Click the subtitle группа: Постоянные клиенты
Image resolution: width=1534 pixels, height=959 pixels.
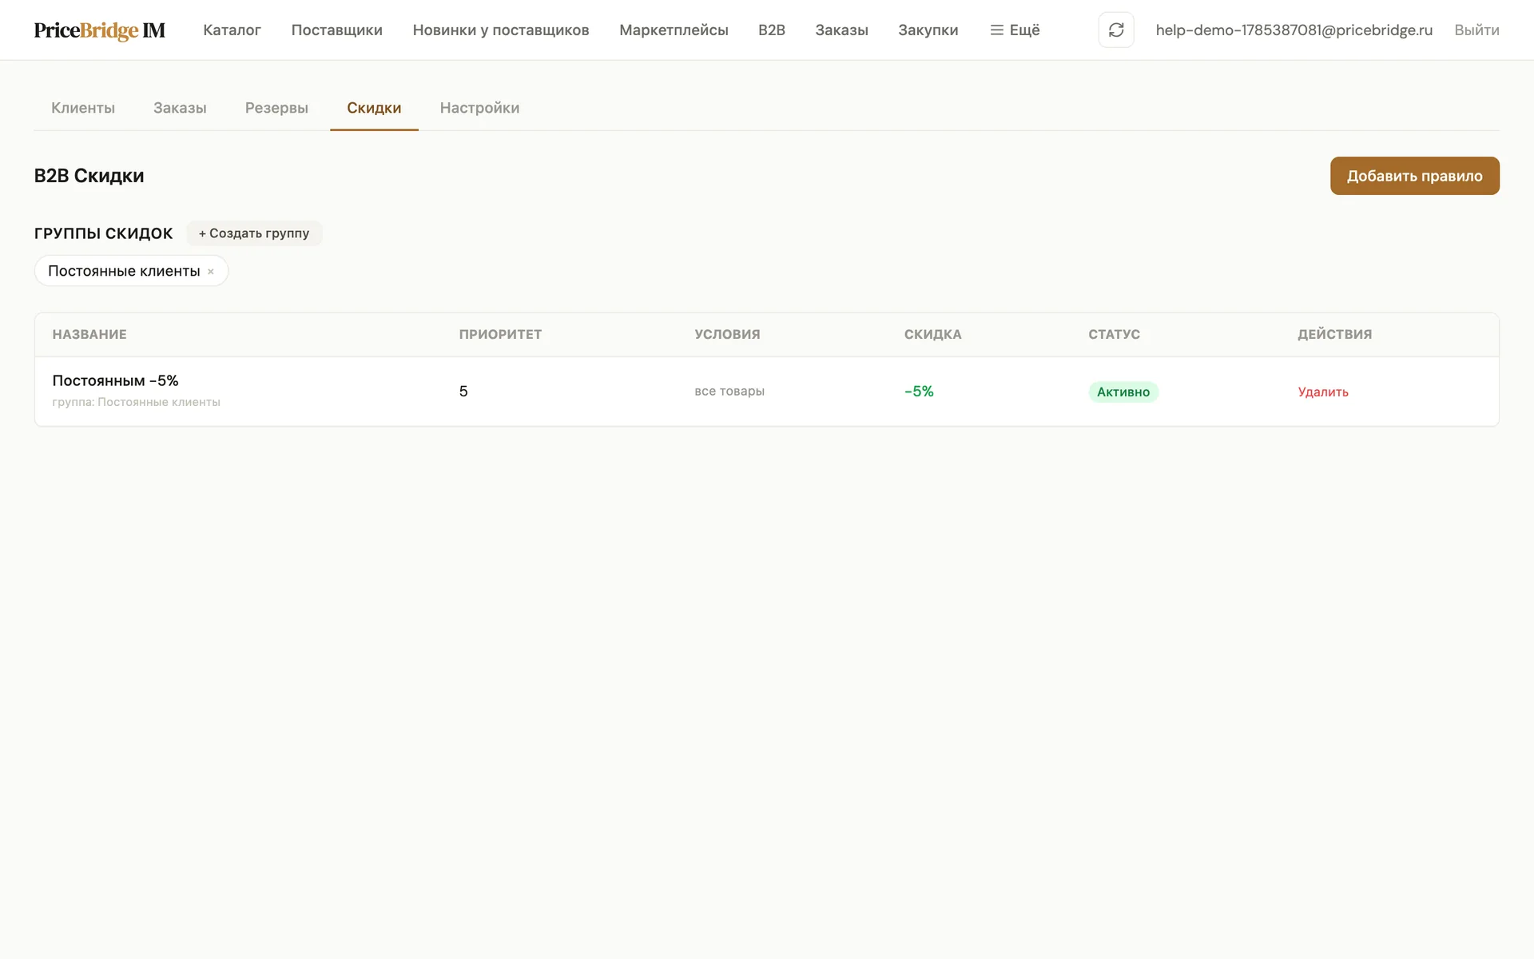pyautogui.click(x=136, y=402)
